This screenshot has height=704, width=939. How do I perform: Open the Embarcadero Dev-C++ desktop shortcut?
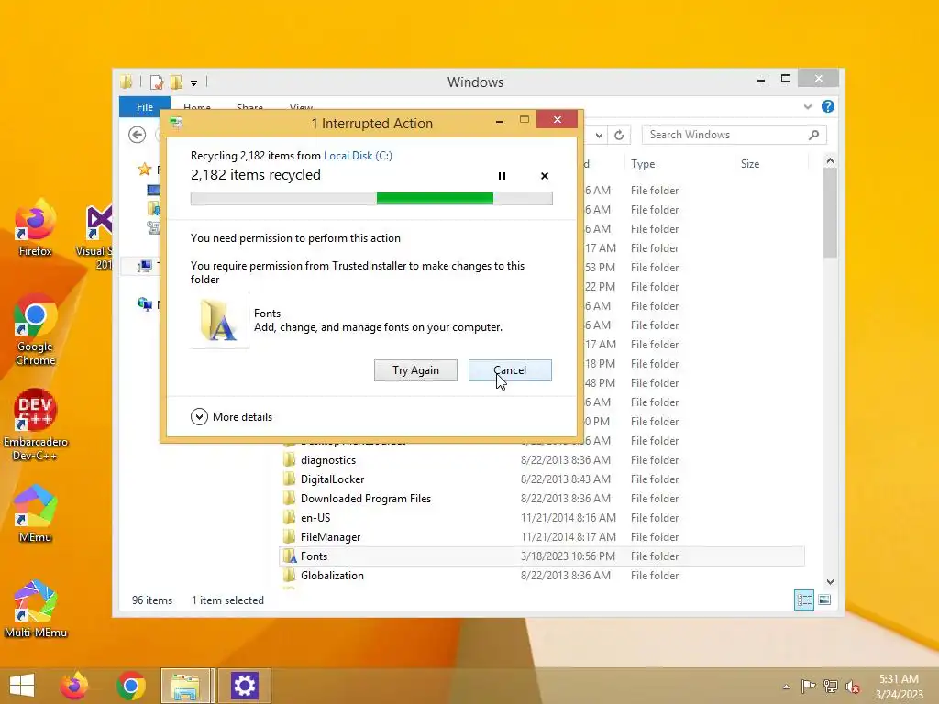(x=36, y=425)
